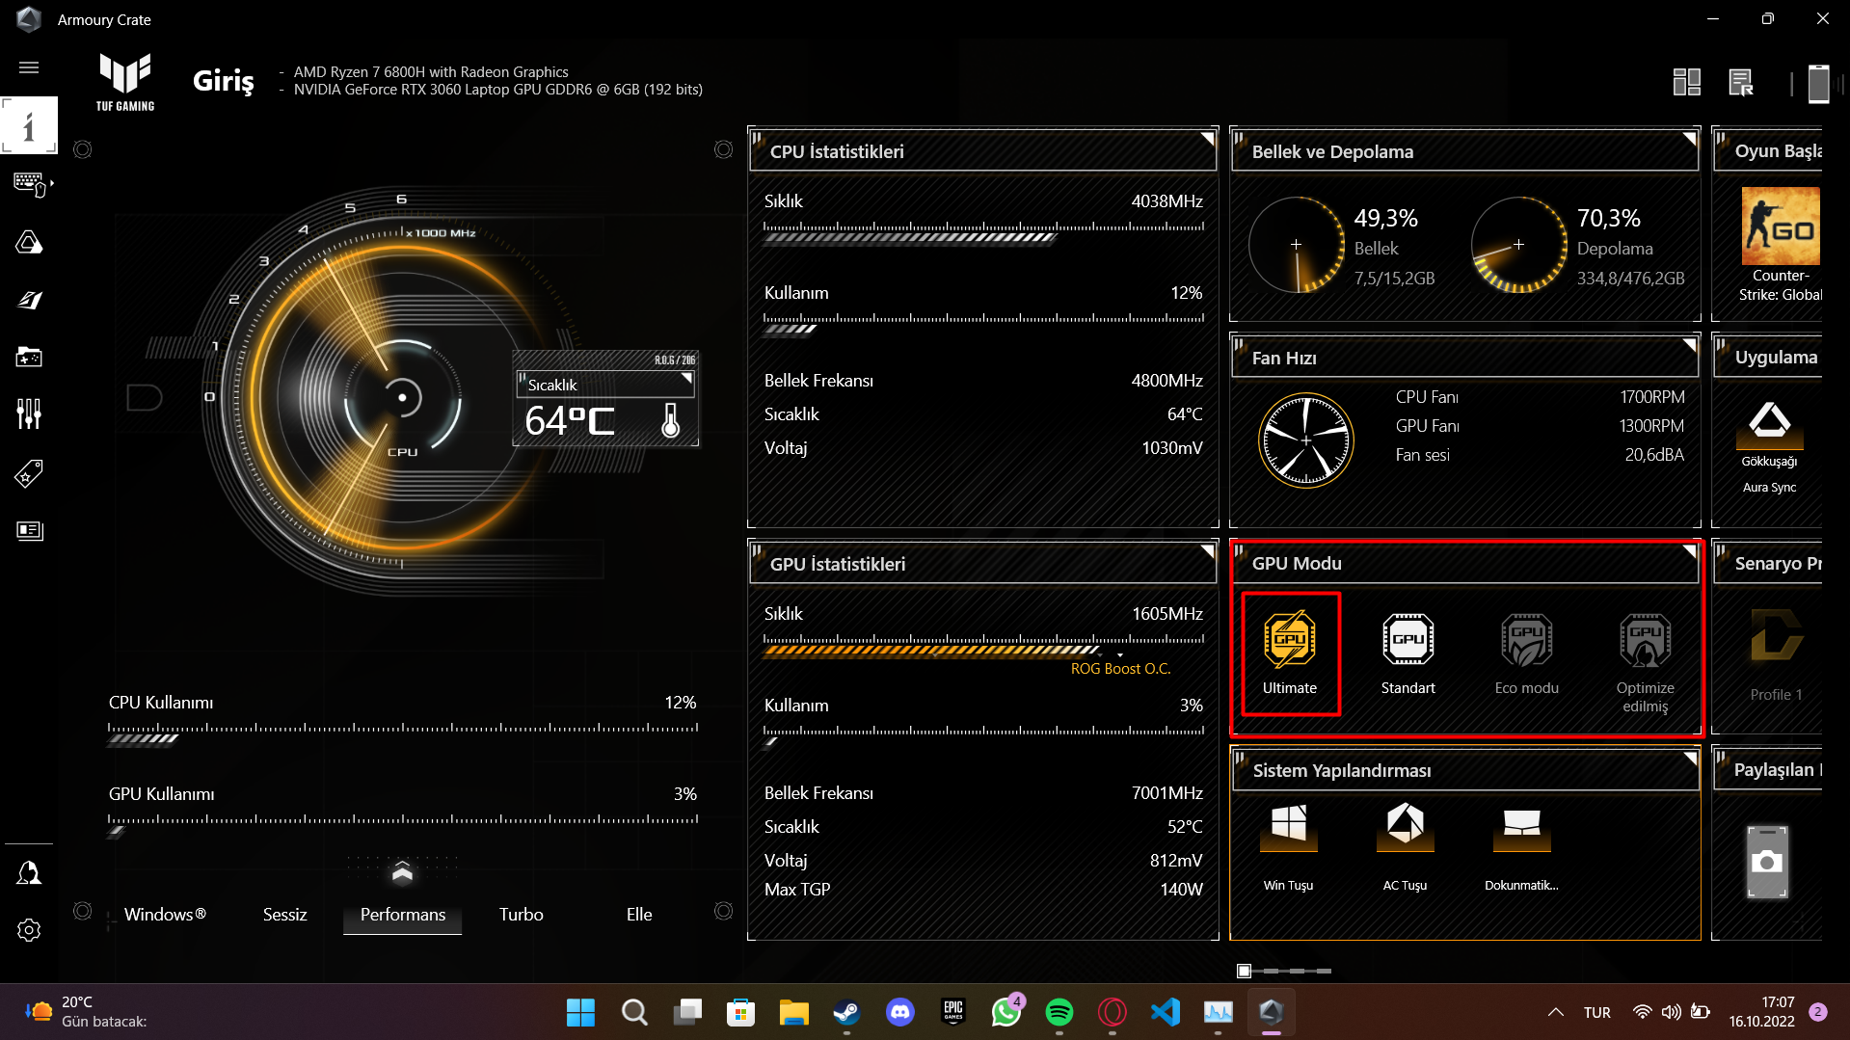Expand the Sistem Yapılandırması panel corner arrow
Viewport: 1850px width, 1040px height.
1689,758
